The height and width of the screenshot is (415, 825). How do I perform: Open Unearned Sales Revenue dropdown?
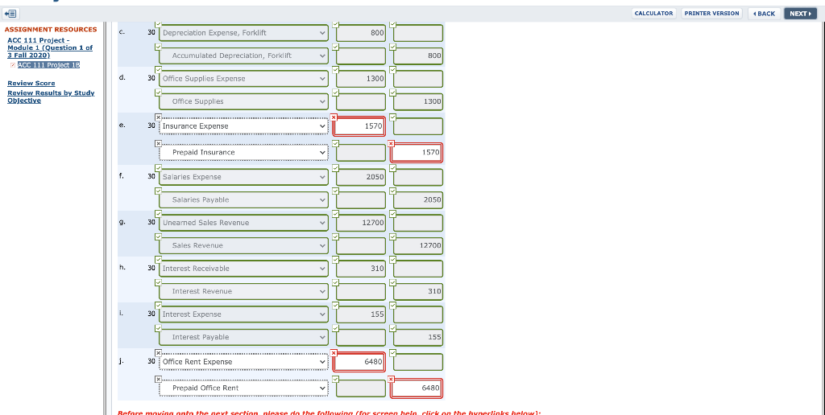pyautogui.click(x=243, y=223)
